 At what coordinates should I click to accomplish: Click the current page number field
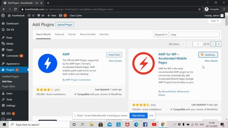(x=198, y=44)
